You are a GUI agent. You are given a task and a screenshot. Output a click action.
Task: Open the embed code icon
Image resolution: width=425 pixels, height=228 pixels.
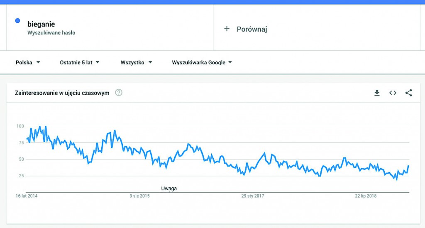[x=393, y=93]
